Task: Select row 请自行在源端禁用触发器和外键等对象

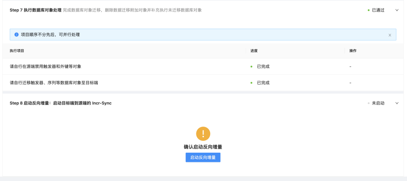Action: tap(203, 66)
